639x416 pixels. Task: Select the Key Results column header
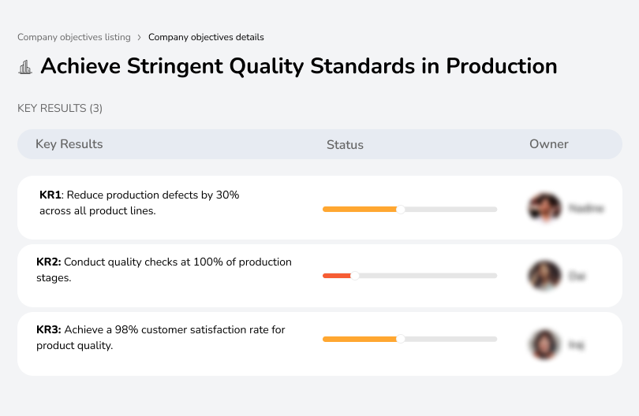tap(69, 144)
